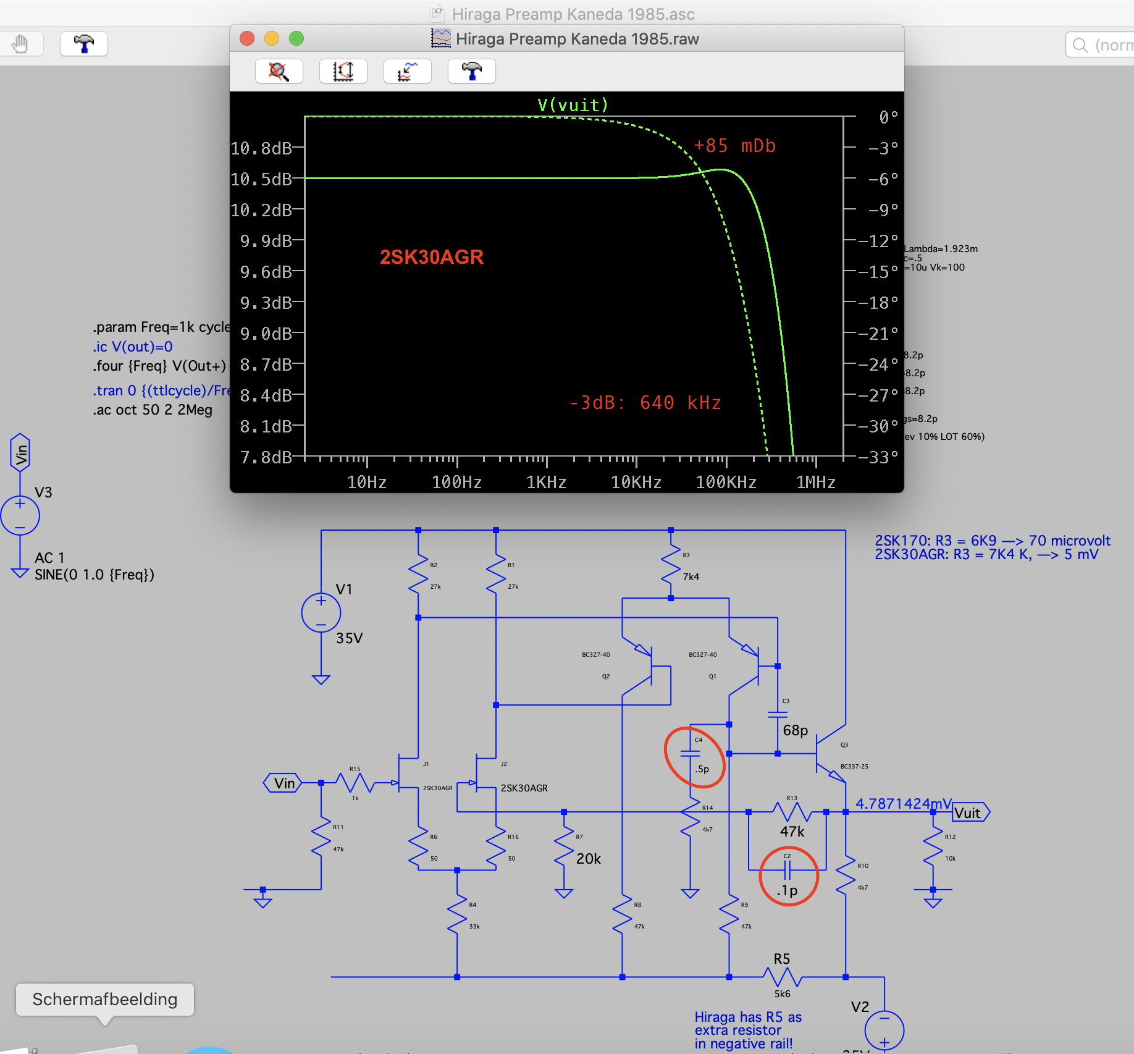Select capacitor C4 .5p
This screenshot has width=1134, height=1054.
pyautogui.click(x=690, y=754)
